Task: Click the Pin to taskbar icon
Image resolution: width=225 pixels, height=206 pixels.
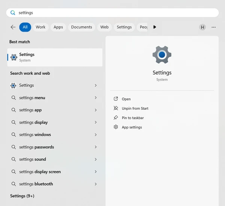Action: [116, 118]
